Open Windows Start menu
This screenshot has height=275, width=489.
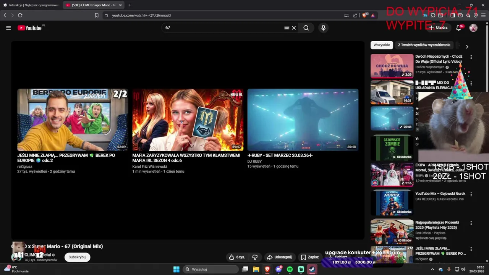click(176, 269)
